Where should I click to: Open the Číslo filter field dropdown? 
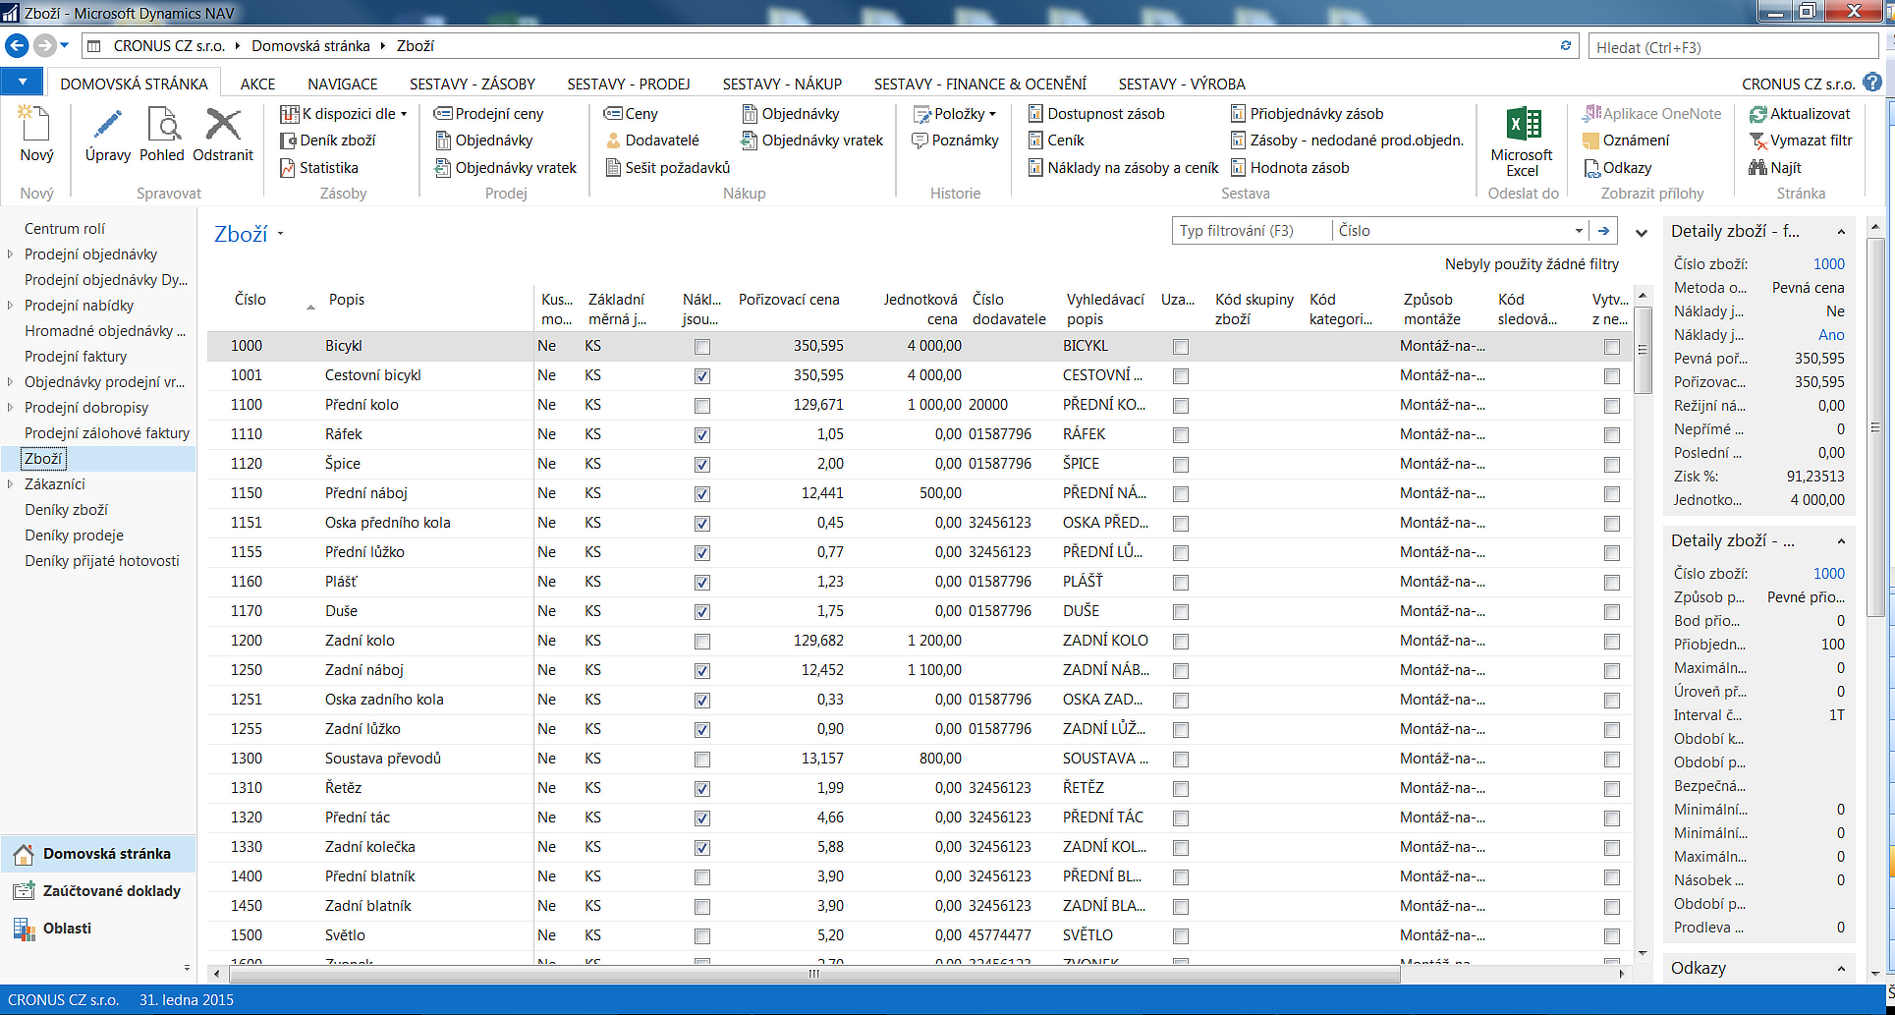click(x=1579, y=231)
